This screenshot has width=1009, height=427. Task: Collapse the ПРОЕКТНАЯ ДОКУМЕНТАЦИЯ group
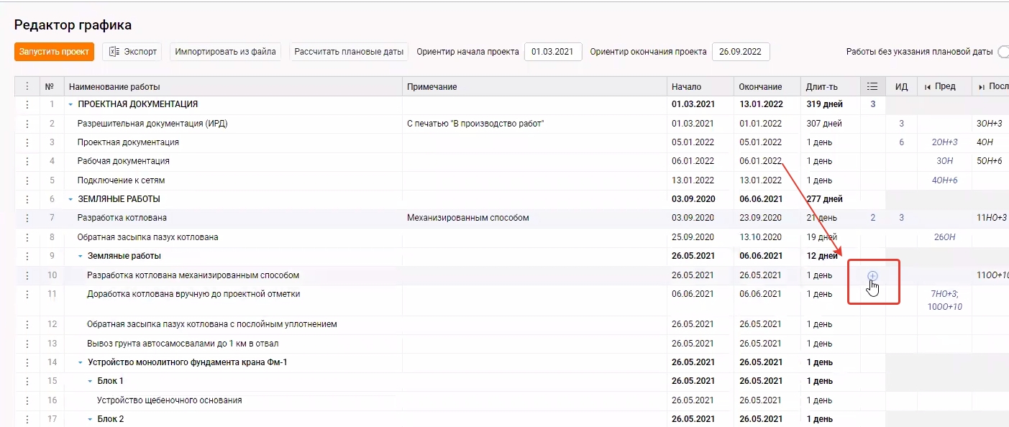[x=70, y=105]
